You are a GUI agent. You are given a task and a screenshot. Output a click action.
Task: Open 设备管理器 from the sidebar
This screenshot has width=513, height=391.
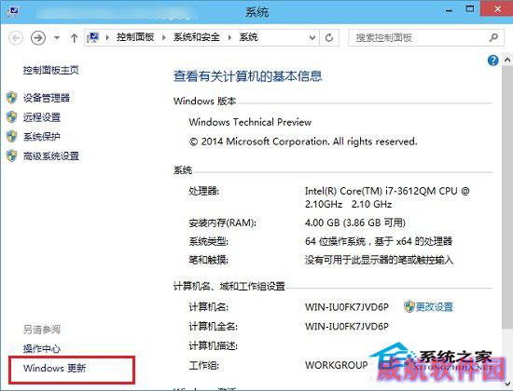(x=47, y=98)
